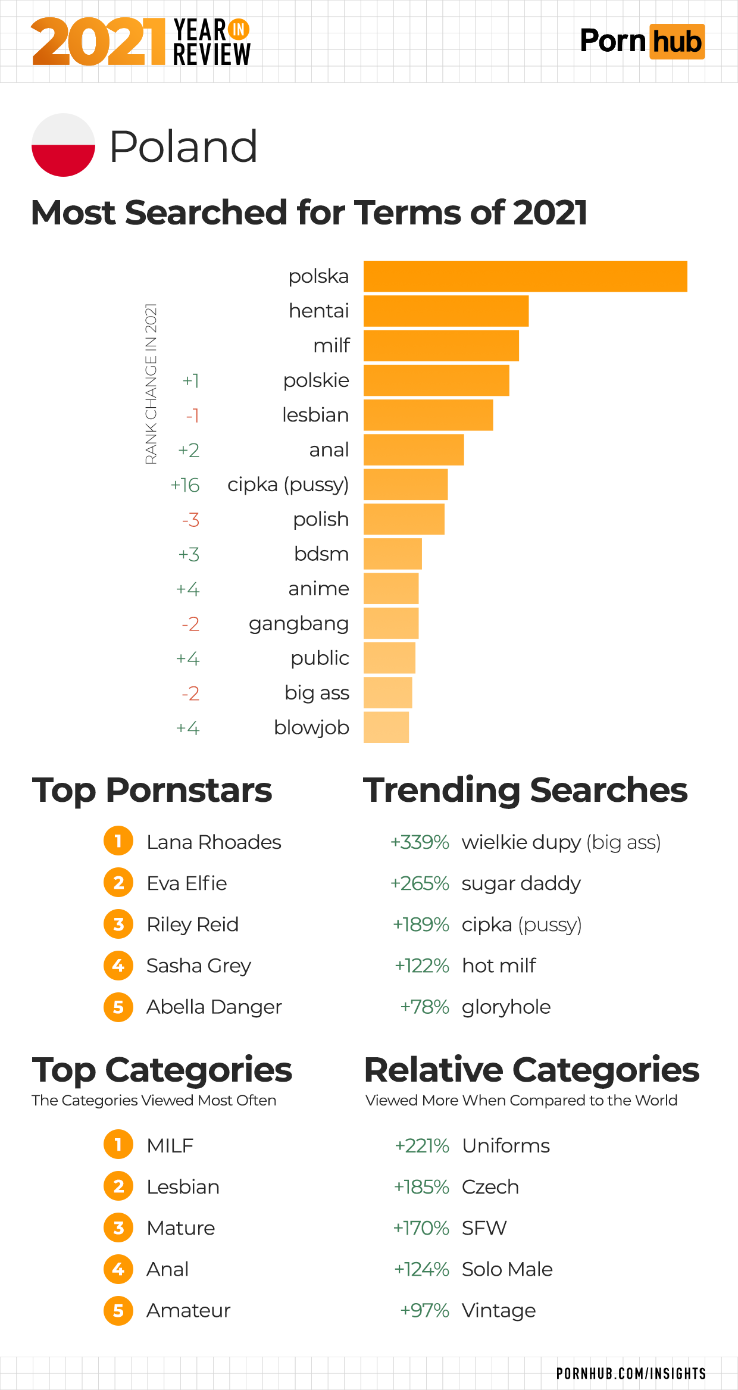Click the Poland flag icon
Screen dimensions: 738x1390
point(63,145)
